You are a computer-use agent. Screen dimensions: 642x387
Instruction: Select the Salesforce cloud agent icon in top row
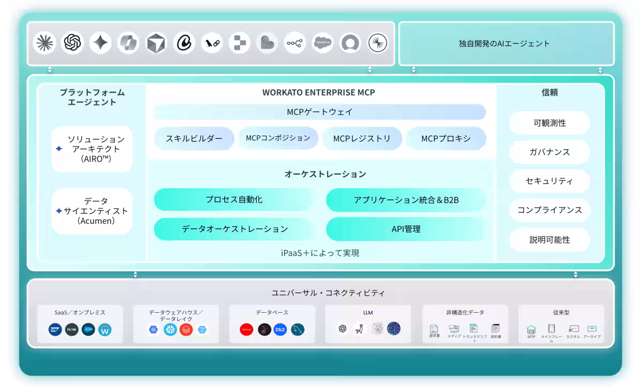coord(323,43)
